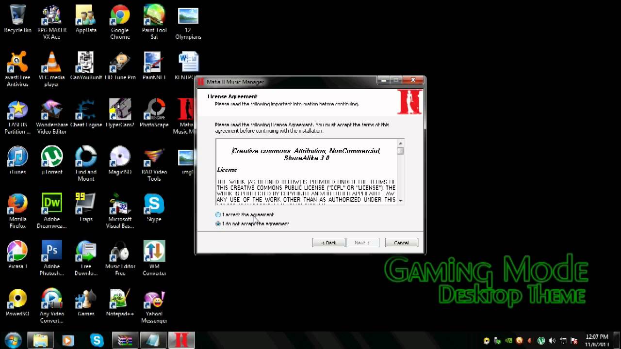
Task: Open the PowerISO desktop icon
Action: 17,302
